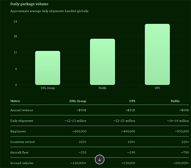Click the scroll-down arrow button

point(100,160)
